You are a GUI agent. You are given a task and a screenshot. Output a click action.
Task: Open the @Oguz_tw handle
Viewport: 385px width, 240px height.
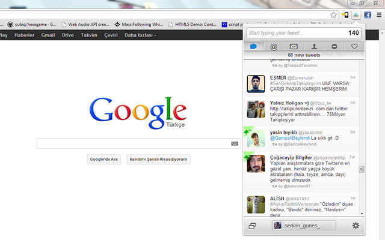(x=321, y=103)
